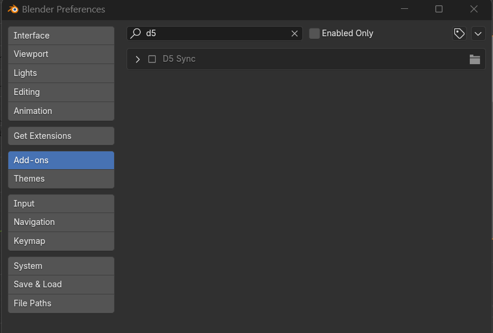
Task: Switch to the Interface tab
Action: [x=61, y=36]
